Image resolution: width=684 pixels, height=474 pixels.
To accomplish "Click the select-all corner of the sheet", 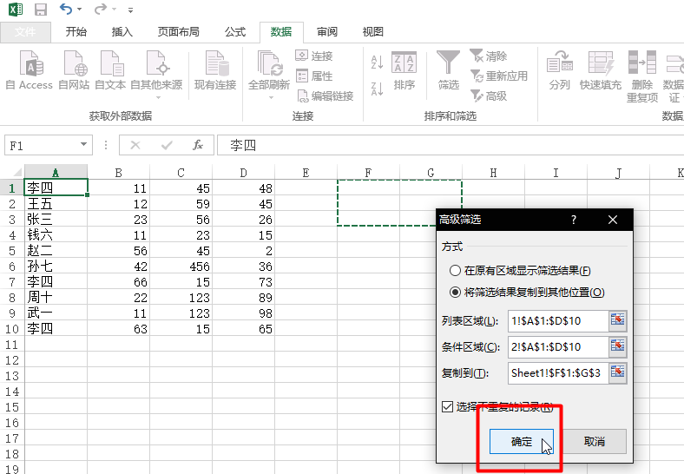I will pos(12,172).
